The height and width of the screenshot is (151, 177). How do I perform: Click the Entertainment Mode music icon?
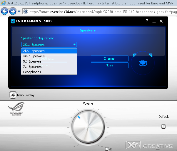13,21
